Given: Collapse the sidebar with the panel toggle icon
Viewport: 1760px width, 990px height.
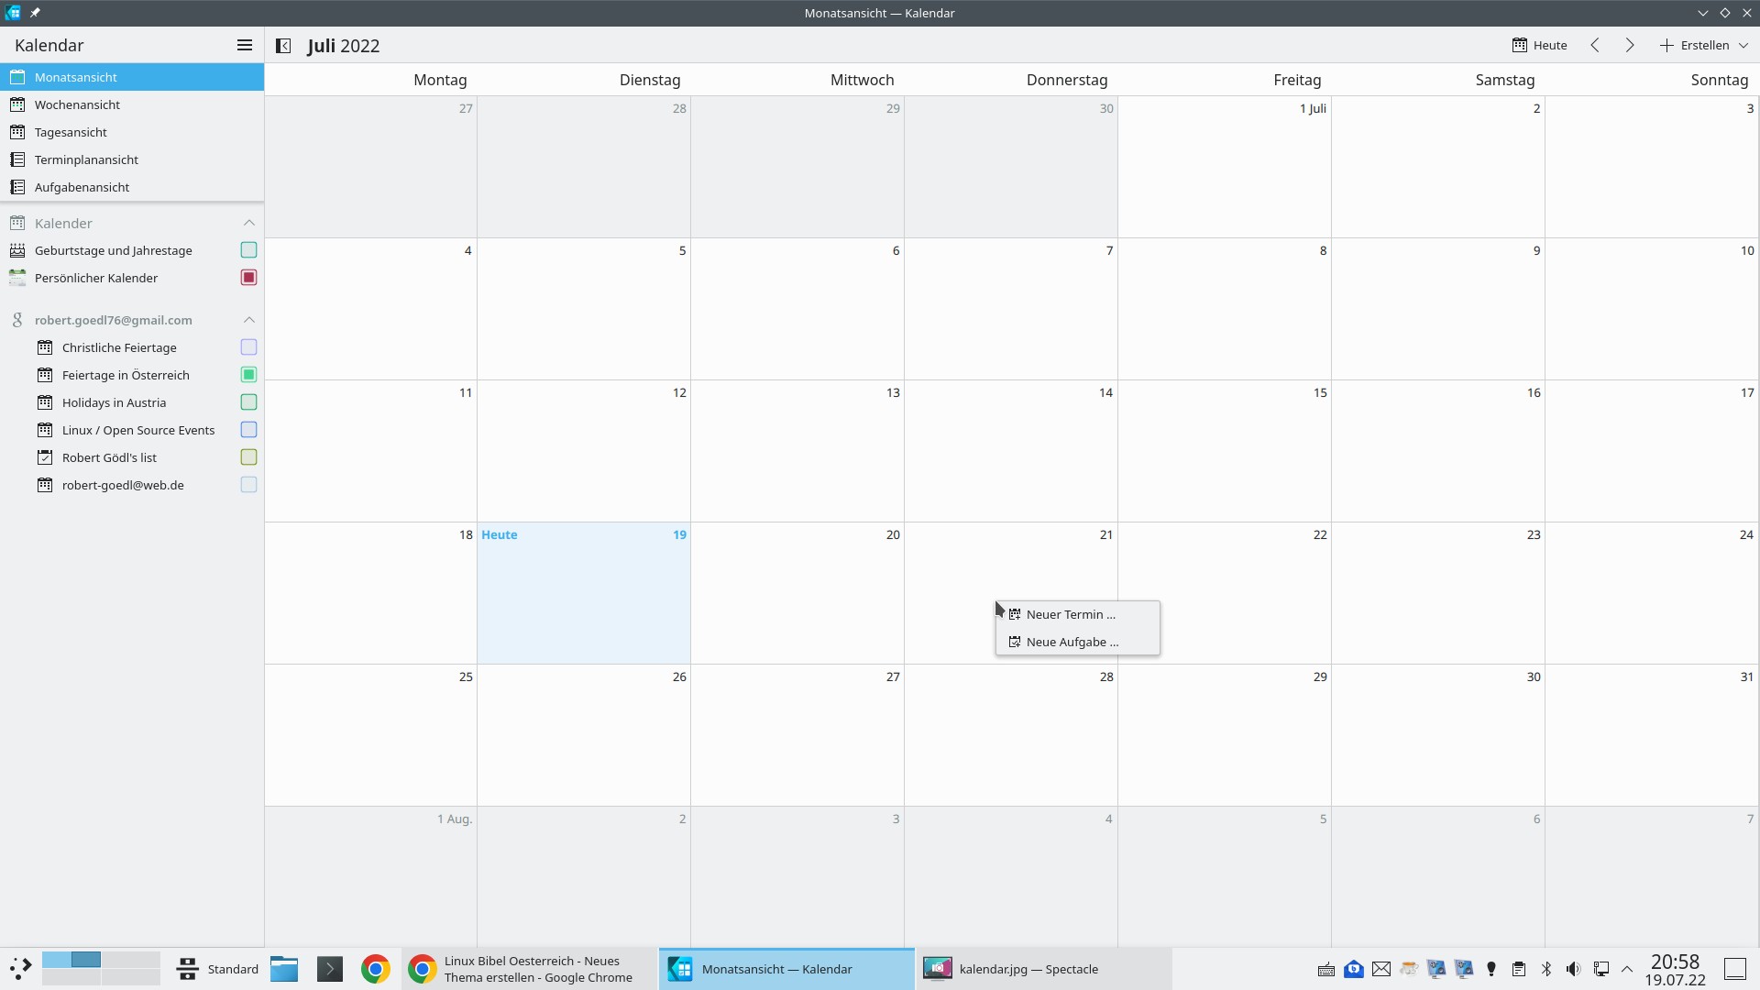Looking at the screenshot, I should (283, 46).
